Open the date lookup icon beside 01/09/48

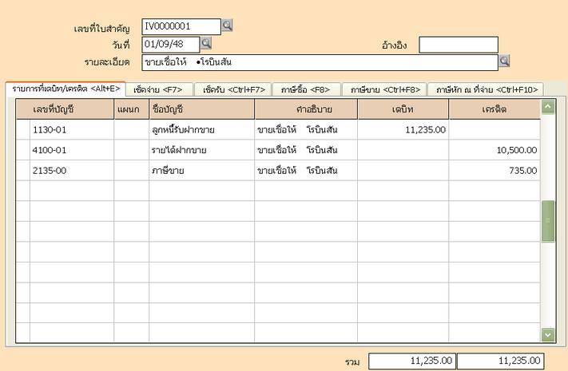(x=205, y=43)
